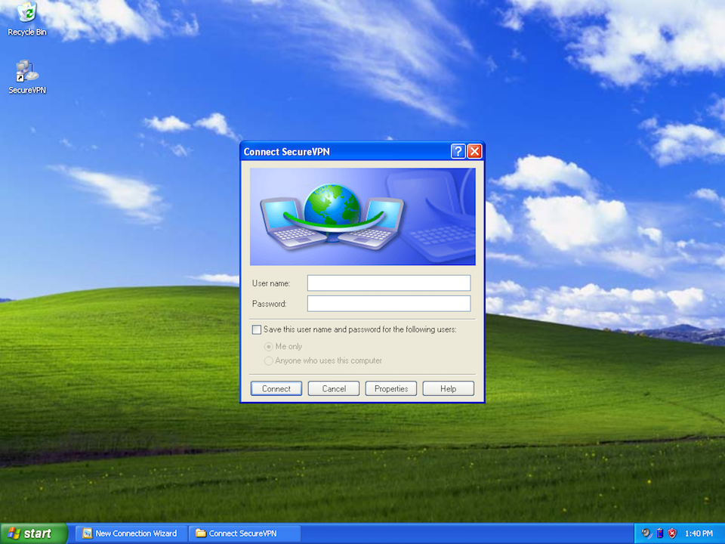Open the Start menu

[33, 533]
